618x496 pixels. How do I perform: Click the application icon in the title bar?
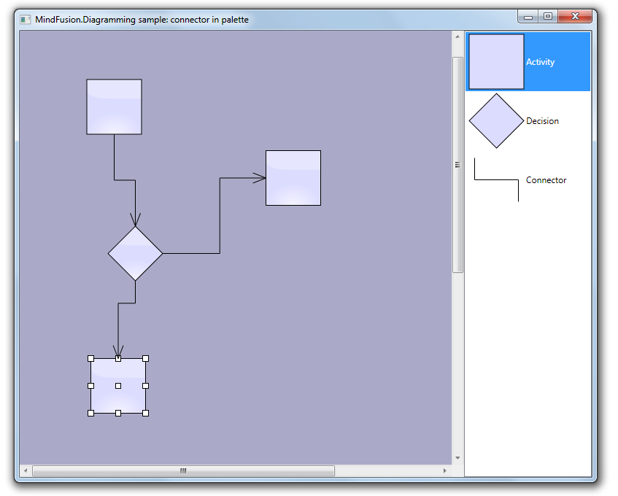26,20
